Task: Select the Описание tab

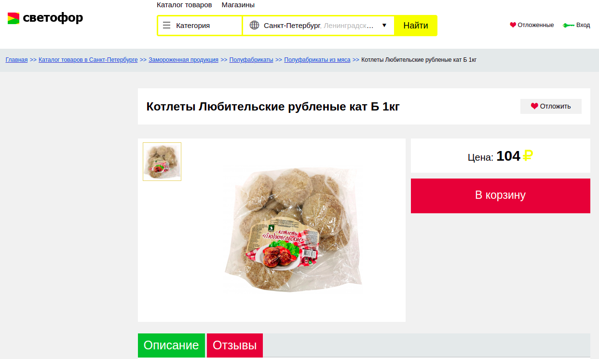Action: coord(171,345)
